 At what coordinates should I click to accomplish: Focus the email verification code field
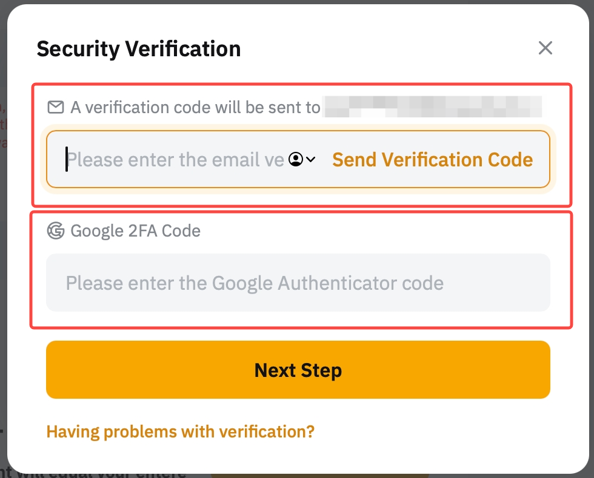pos(176,160)
